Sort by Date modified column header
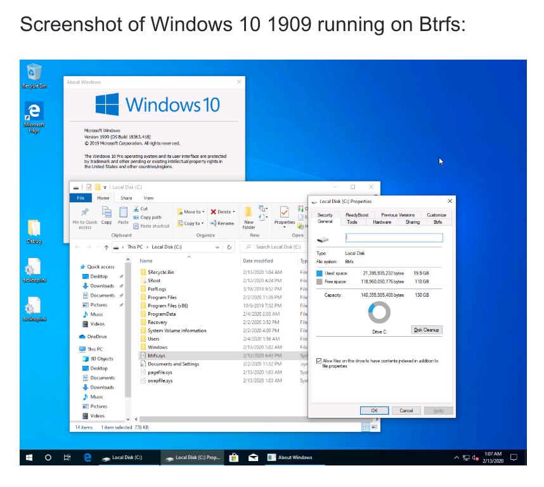 tap(258, 261)
